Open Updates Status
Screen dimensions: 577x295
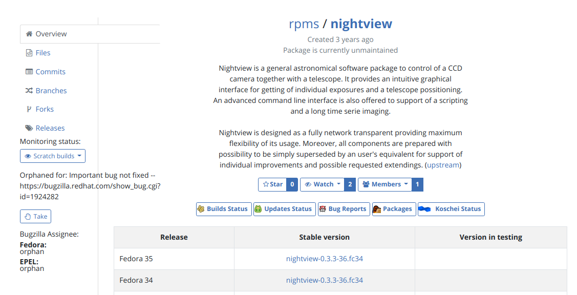click(x=285, y=209)
